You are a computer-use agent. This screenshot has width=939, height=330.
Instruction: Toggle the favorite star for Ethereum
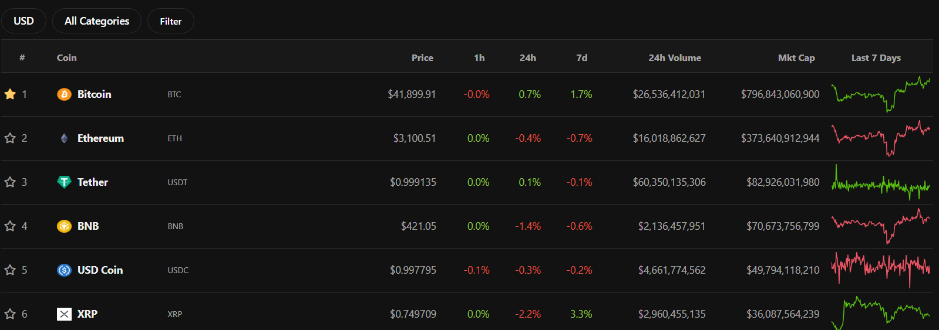coord(10,138)
